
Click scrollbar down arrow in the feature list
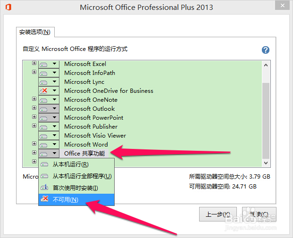(266, 163)
